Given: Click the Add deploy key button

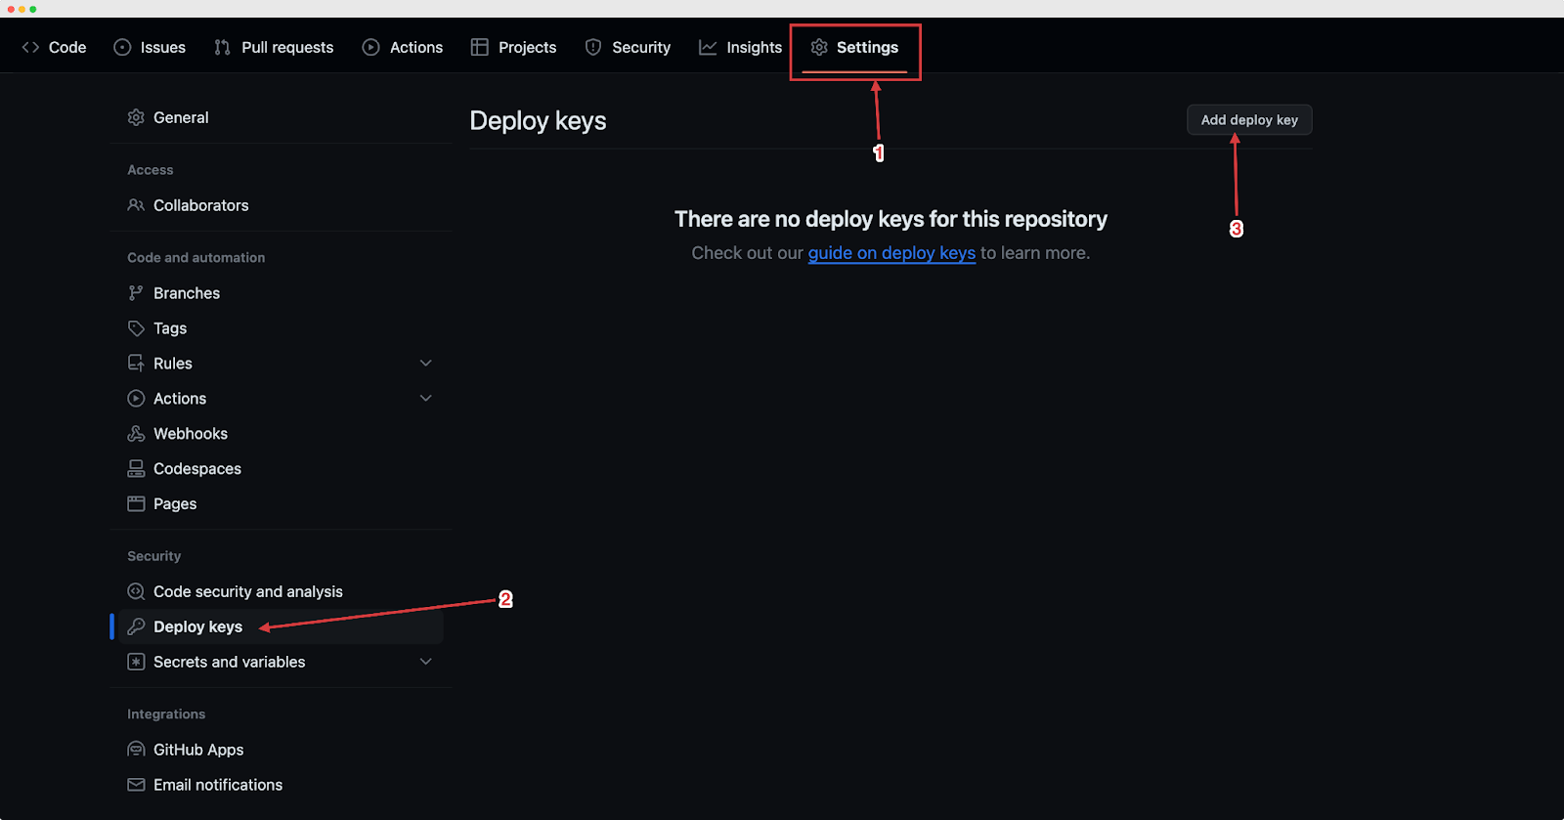Looking at the screenshot, I should point(1249,120).
